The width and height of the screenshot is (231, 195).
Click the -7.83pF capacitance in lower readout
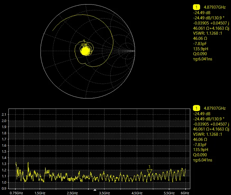point(200,145)
